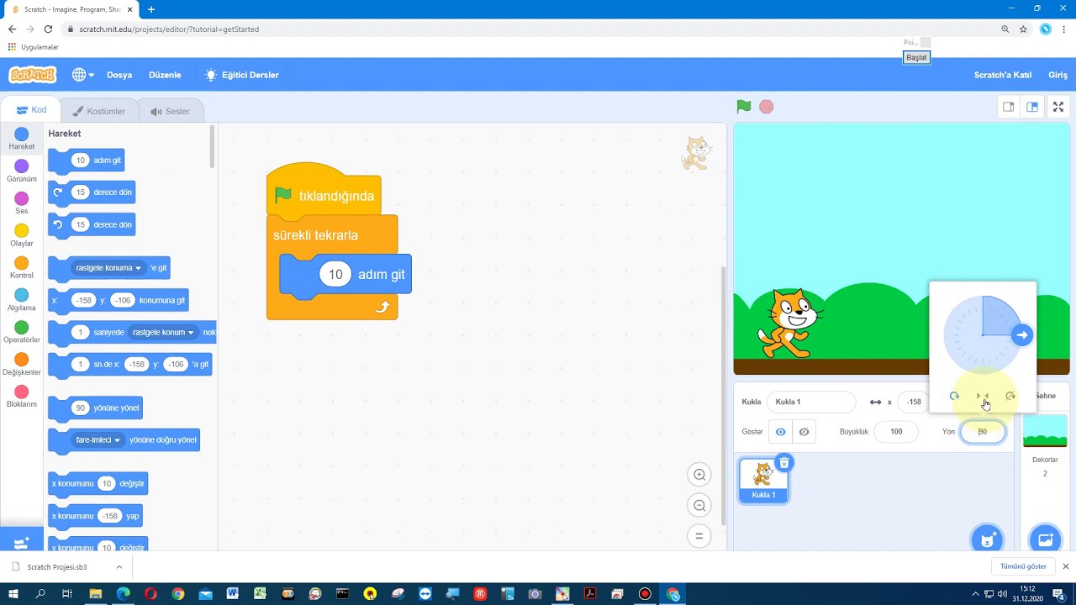Reload the browser page
Image resolution: width=1076 pixels, height=605 pixels.
coord(48,29)
